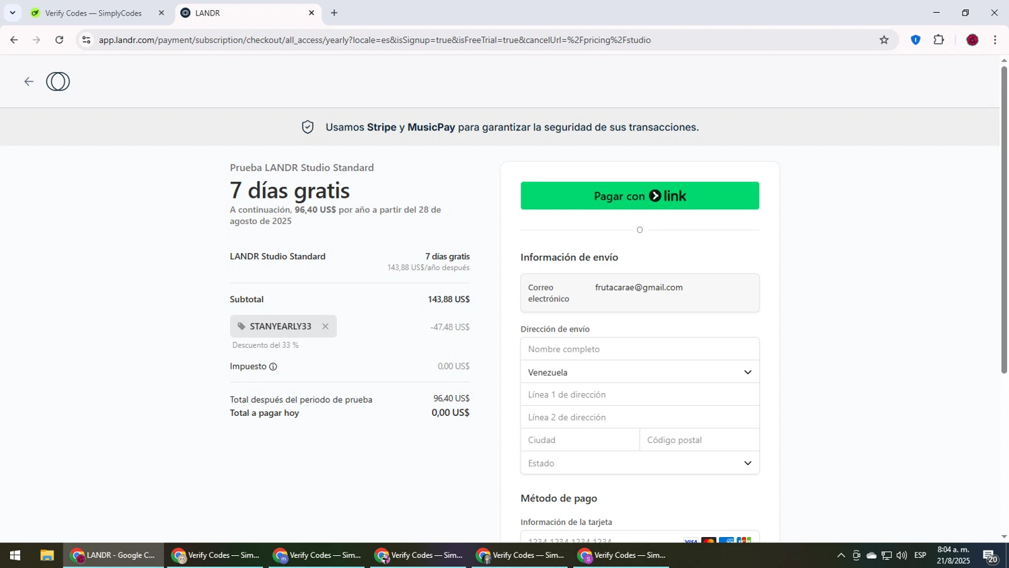Image resolution: width=1009 pixels, height=568 pixels.
Task: Click the Descuento del 33 % text
Action: pyautogui.click(x=265, y=345)
